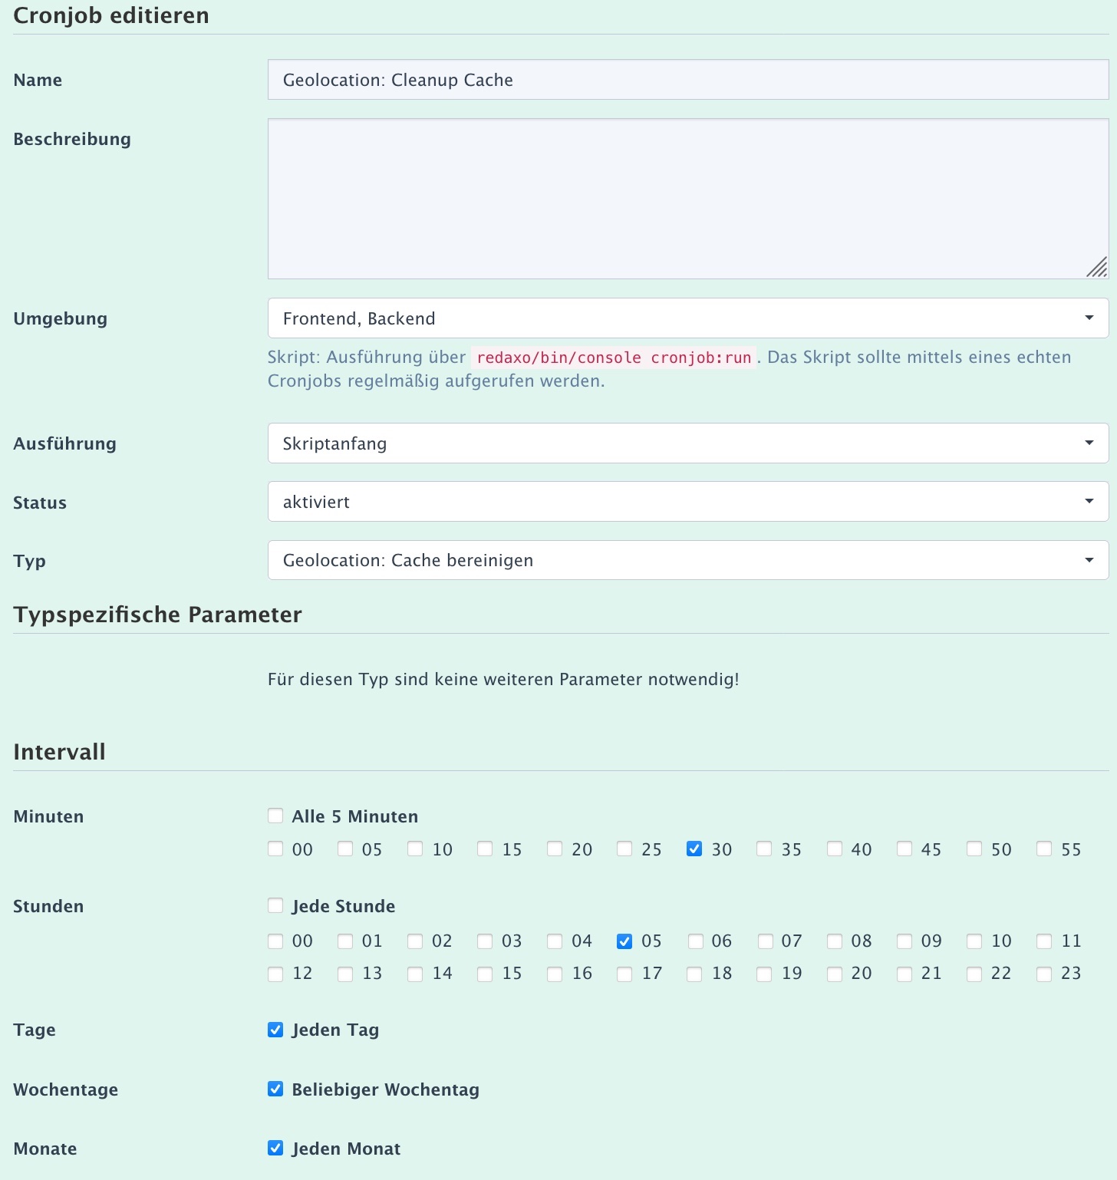The image size is (1117, 1180).
Task: Check hour 07 checkbox
Action: coord(765,941)
